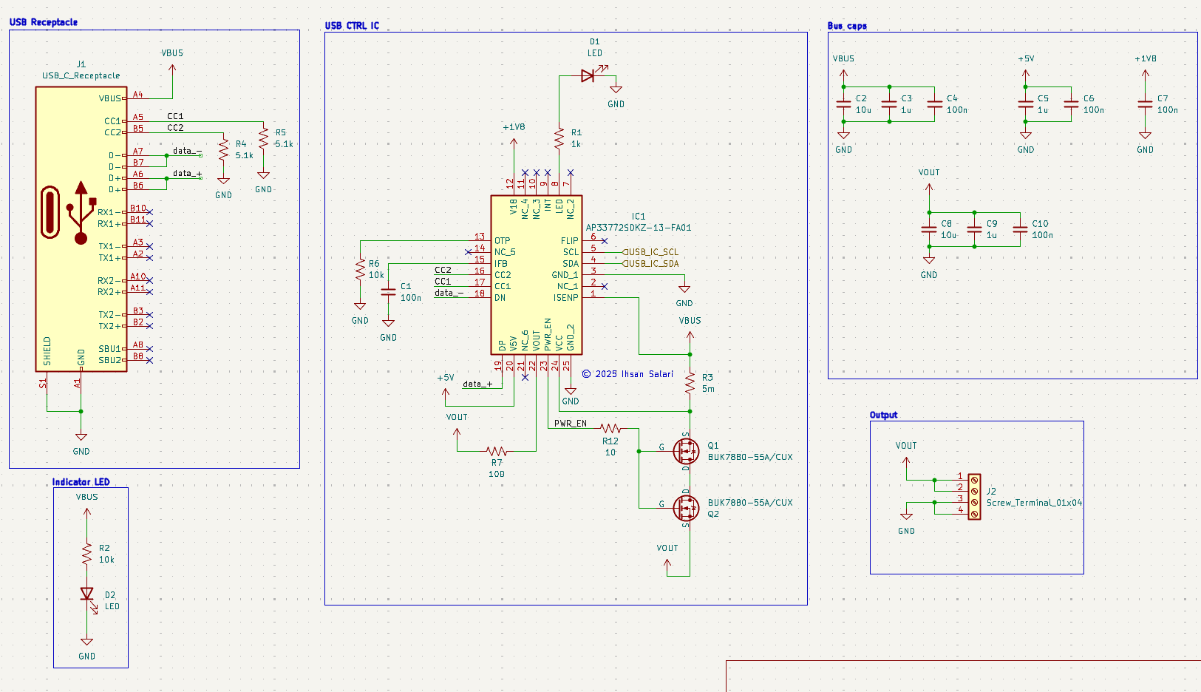This screenshot has height=692, width=1201.
Task: Click the 'USB CTRL IC' section title
Action: click(352, 26)
